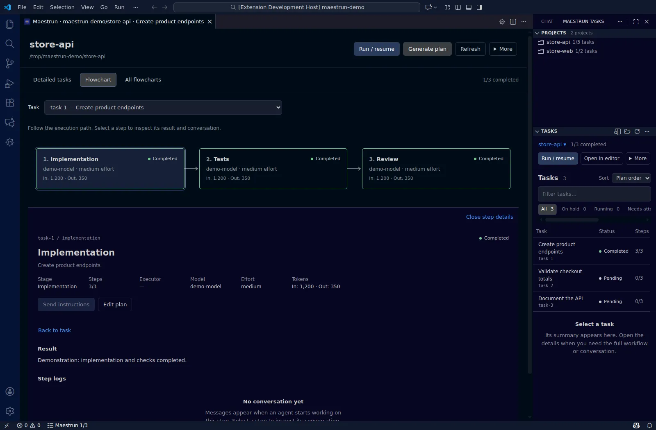Open Source Control view in activity bar

[x=10, y=63]
